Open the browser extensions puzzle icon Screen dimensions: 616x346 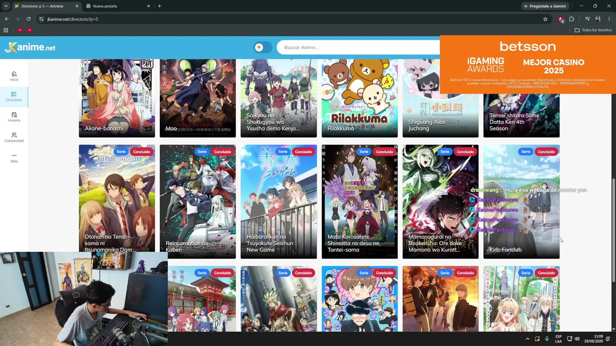(572, 19)
